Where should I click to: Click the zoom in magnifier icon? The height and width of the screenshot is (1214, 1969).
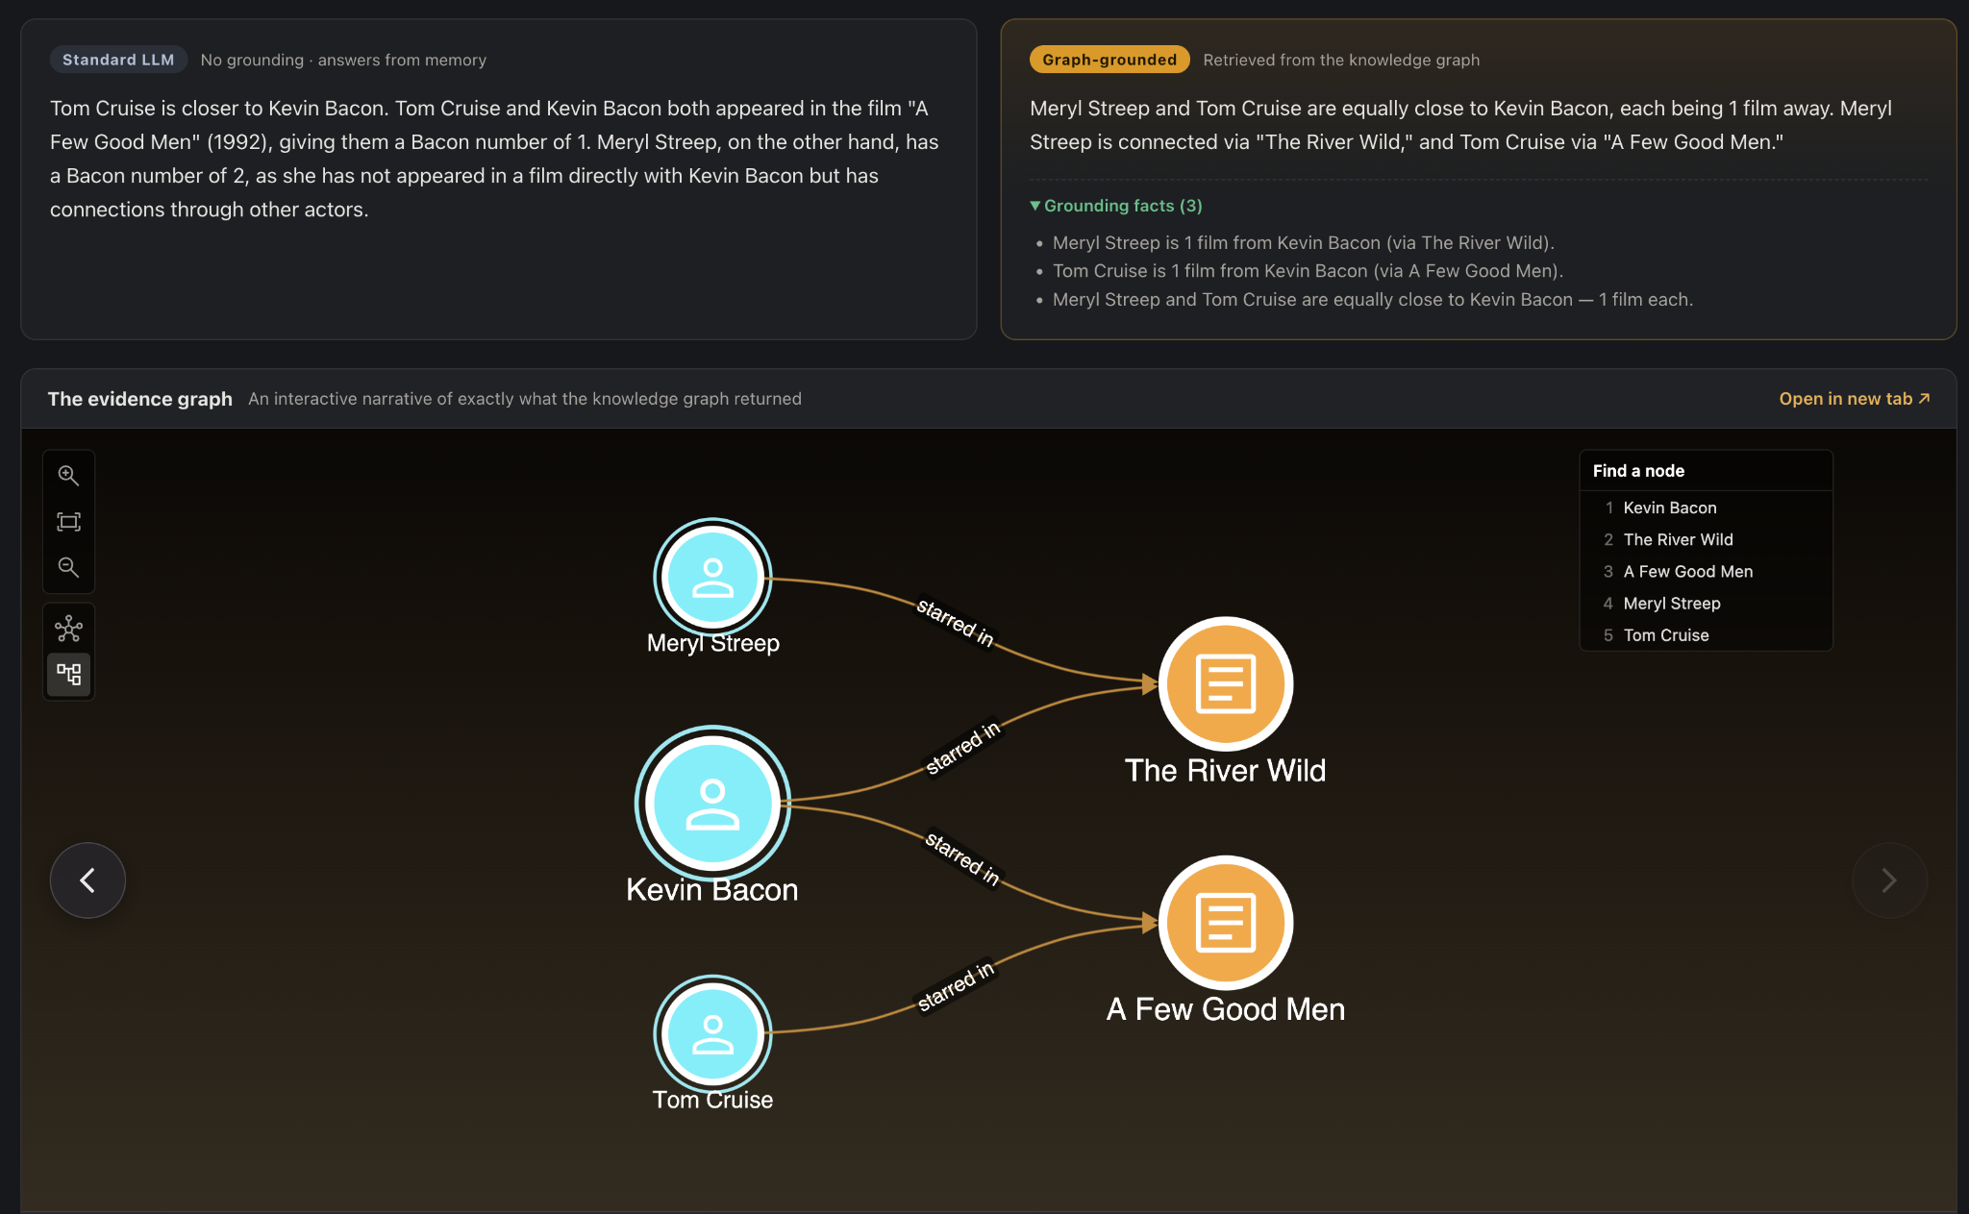tap(68, 475)
